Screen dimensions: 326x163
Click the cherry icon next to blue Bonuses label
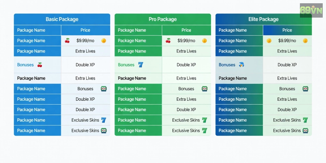[40, 65]
